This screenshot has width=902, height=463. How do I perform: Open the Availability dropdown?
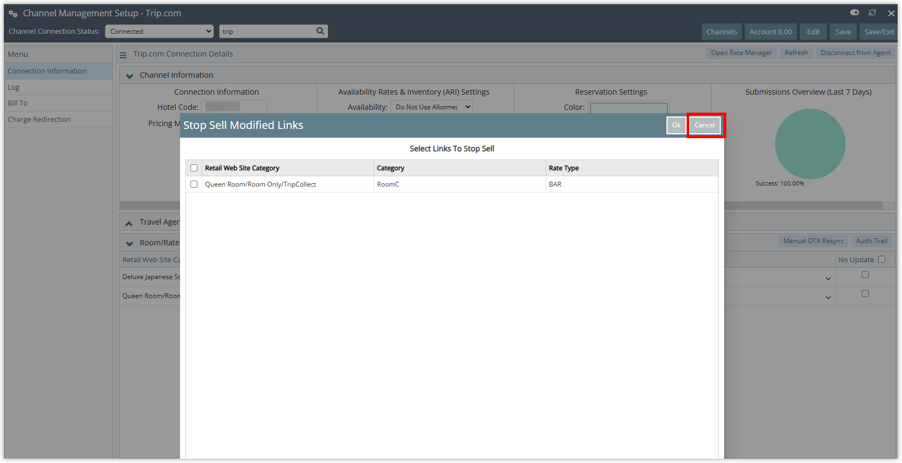(x=431, y=107)
